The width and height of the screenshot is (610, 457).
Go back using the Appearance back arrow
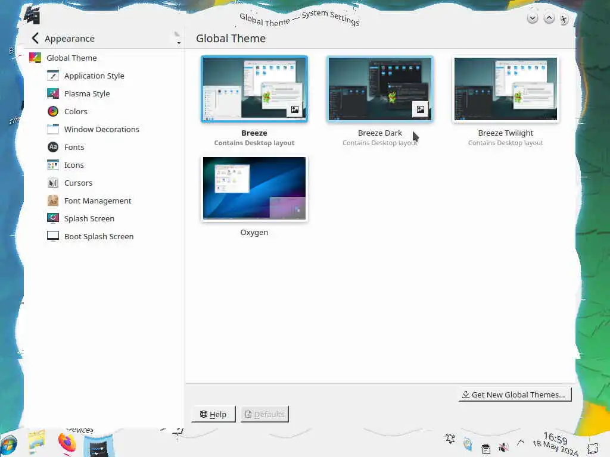(35, 38)
